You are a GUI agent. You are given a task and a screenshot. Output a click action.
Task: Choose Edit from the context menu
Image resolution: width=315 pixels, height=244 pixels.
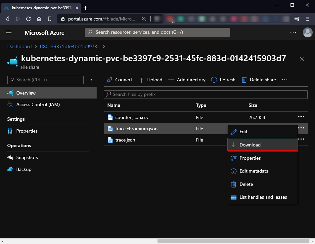263,132
